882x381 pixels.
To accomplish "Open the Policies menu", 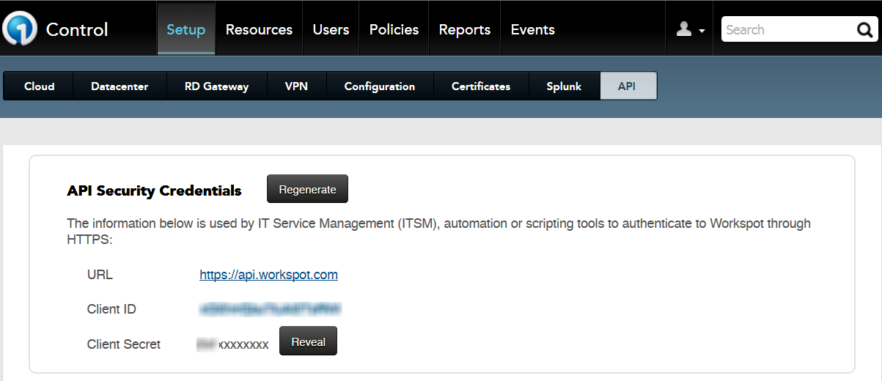I will tap(394, 29).
